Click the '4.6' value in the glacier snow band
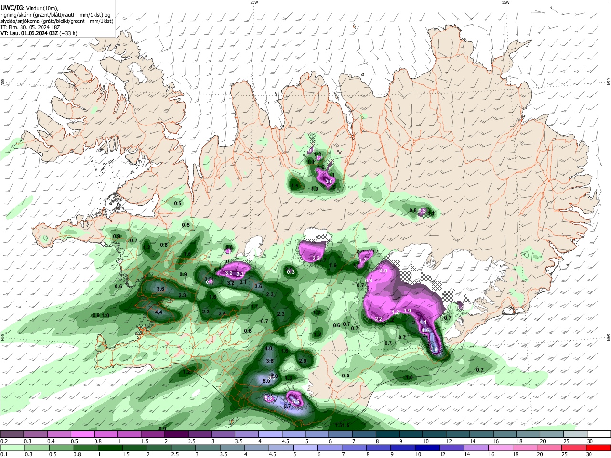611x458 pixels. [425, 331]
